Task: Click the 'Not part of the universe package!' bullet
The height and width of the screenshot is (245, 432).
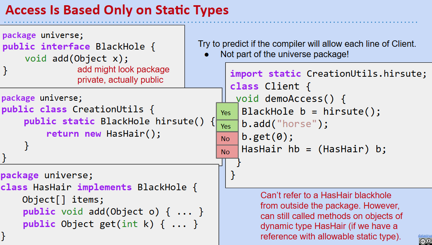Action: coord(284,54)
